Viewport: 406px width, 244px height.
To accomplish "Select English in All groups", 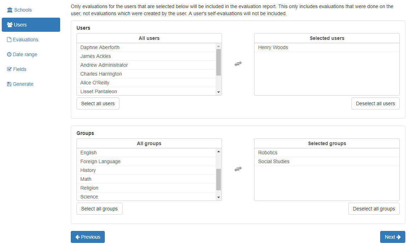I will pos(146,153).
